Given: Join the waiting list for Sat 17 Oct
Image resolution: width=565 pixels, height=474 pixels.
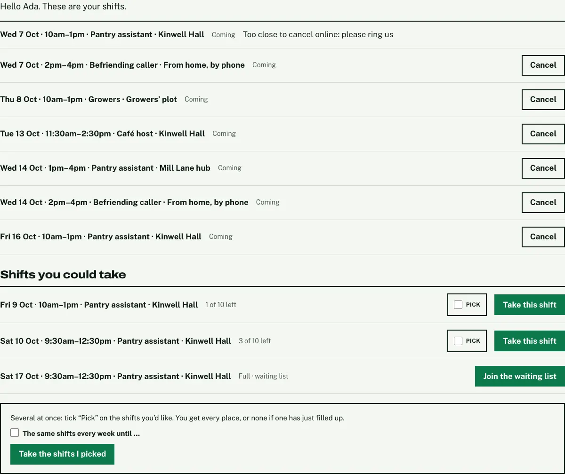Looking at the screenshot, I should point(520,376).
